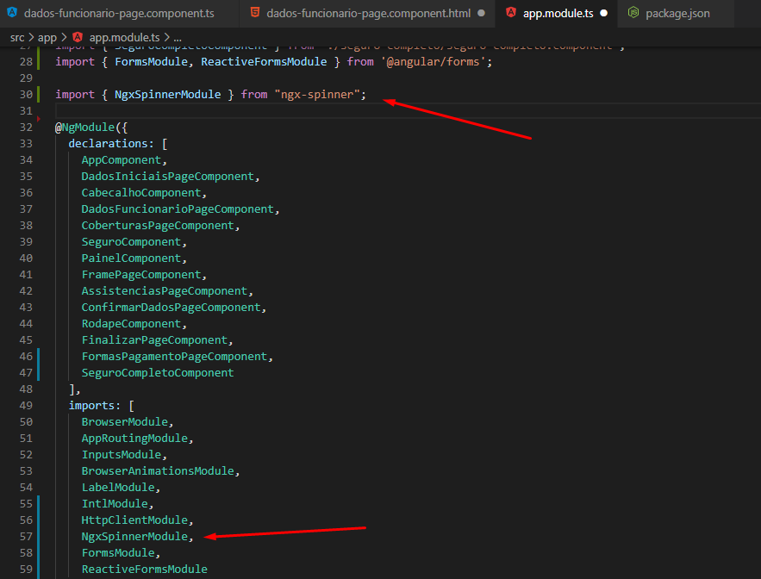Click the imports property on line 49

click(91, 405)
